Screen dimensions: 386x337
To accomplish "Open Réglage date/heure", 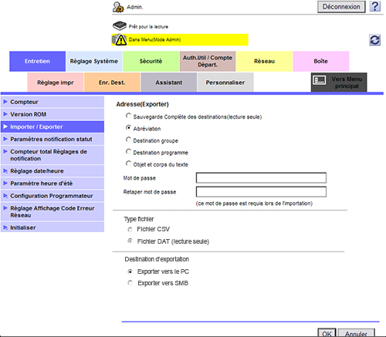I will point(52,171).
